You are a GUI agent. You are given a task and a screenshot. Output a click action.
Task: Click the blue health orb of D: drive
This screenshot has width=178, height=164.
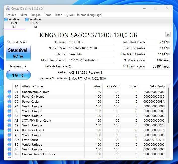pos(27,19)
